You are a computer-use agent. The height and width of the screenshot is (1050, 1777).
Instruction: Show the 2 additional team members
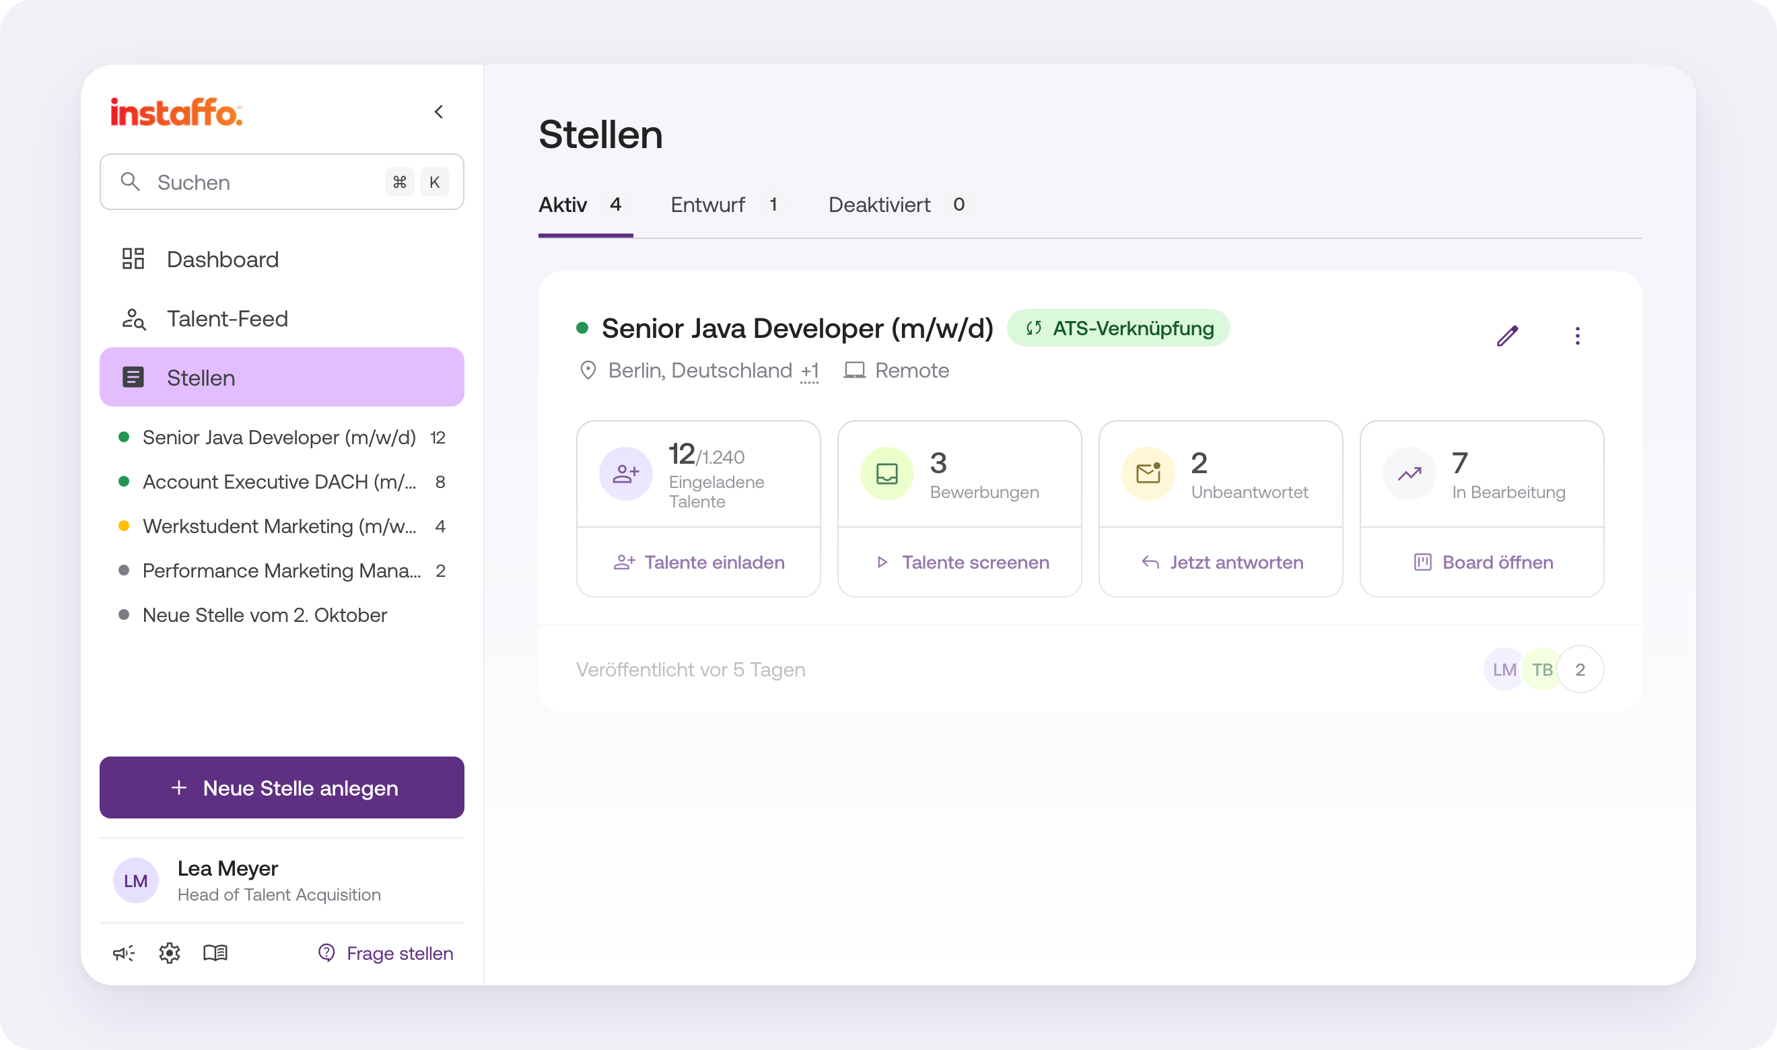pos(1580,669)
